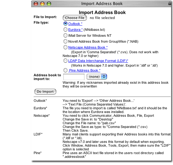Select the Pine Address Book radio button

[x=65, y=70]
